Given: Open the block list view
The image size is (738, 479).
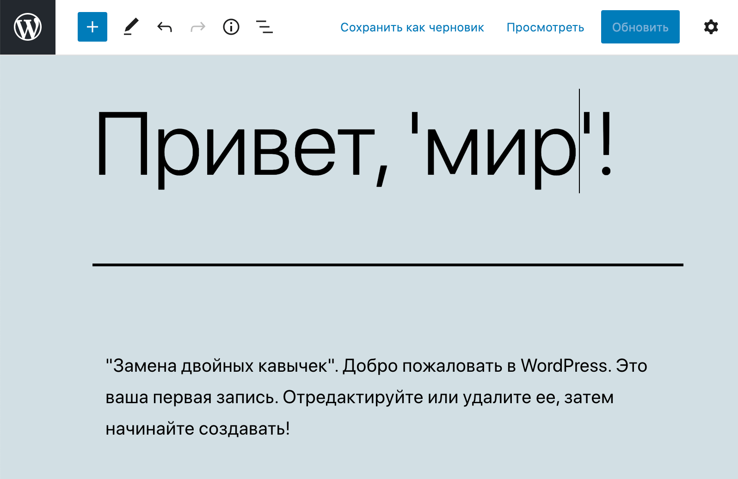Looking at the screenshot, I should click(264, 27).
